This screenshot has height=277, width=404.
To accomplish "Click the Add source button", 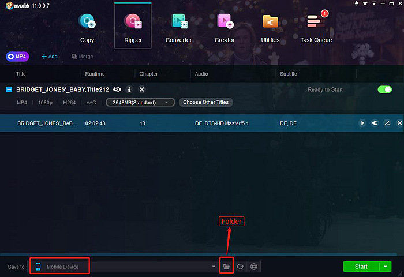I will point(50,57).
